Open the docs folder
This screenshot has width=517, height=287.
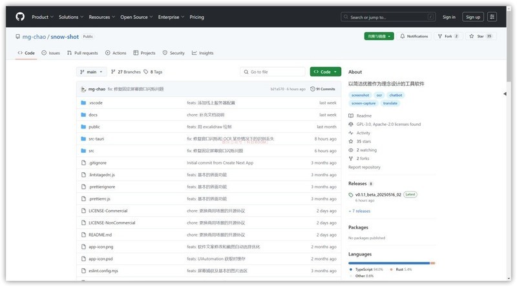(93, 115)
